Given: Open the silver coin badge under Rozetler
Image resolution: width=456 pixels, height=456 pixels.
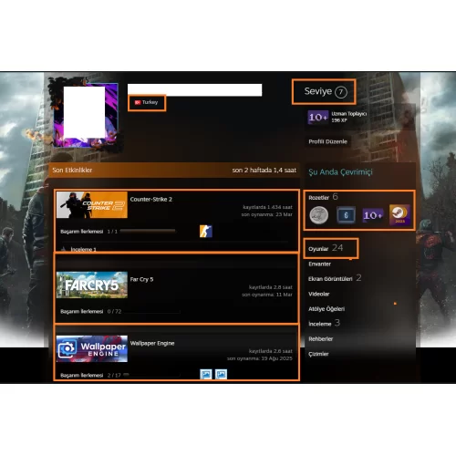Looking at the screenshot, I should pos(319,215).
